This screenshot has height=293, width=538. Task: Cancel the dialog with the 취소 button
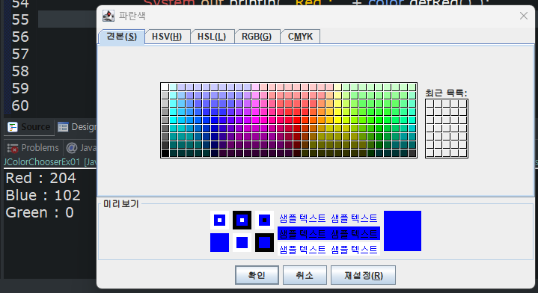click(x=305, y=275)
